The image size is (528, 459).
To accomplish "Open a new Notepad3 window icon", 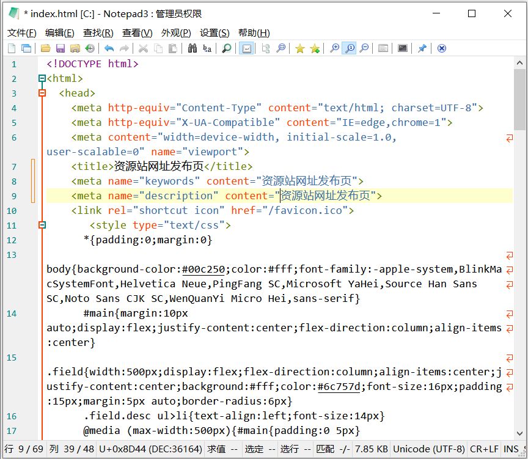I will pos(26,48).
